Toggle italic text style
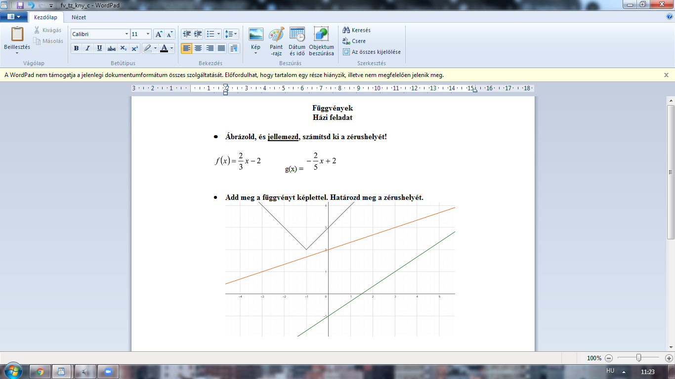Screen dimensions: 675x379 (x=88, y=48)
